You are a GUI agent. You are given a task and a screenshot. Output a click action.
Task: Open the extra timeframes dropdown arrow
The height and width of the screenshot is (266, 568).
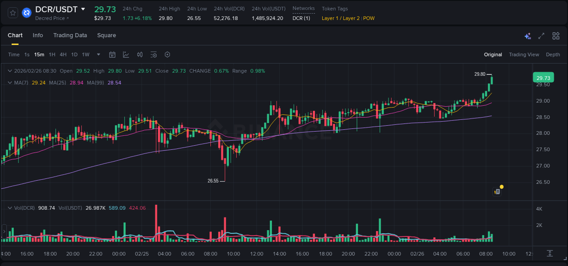pos(98,54)
